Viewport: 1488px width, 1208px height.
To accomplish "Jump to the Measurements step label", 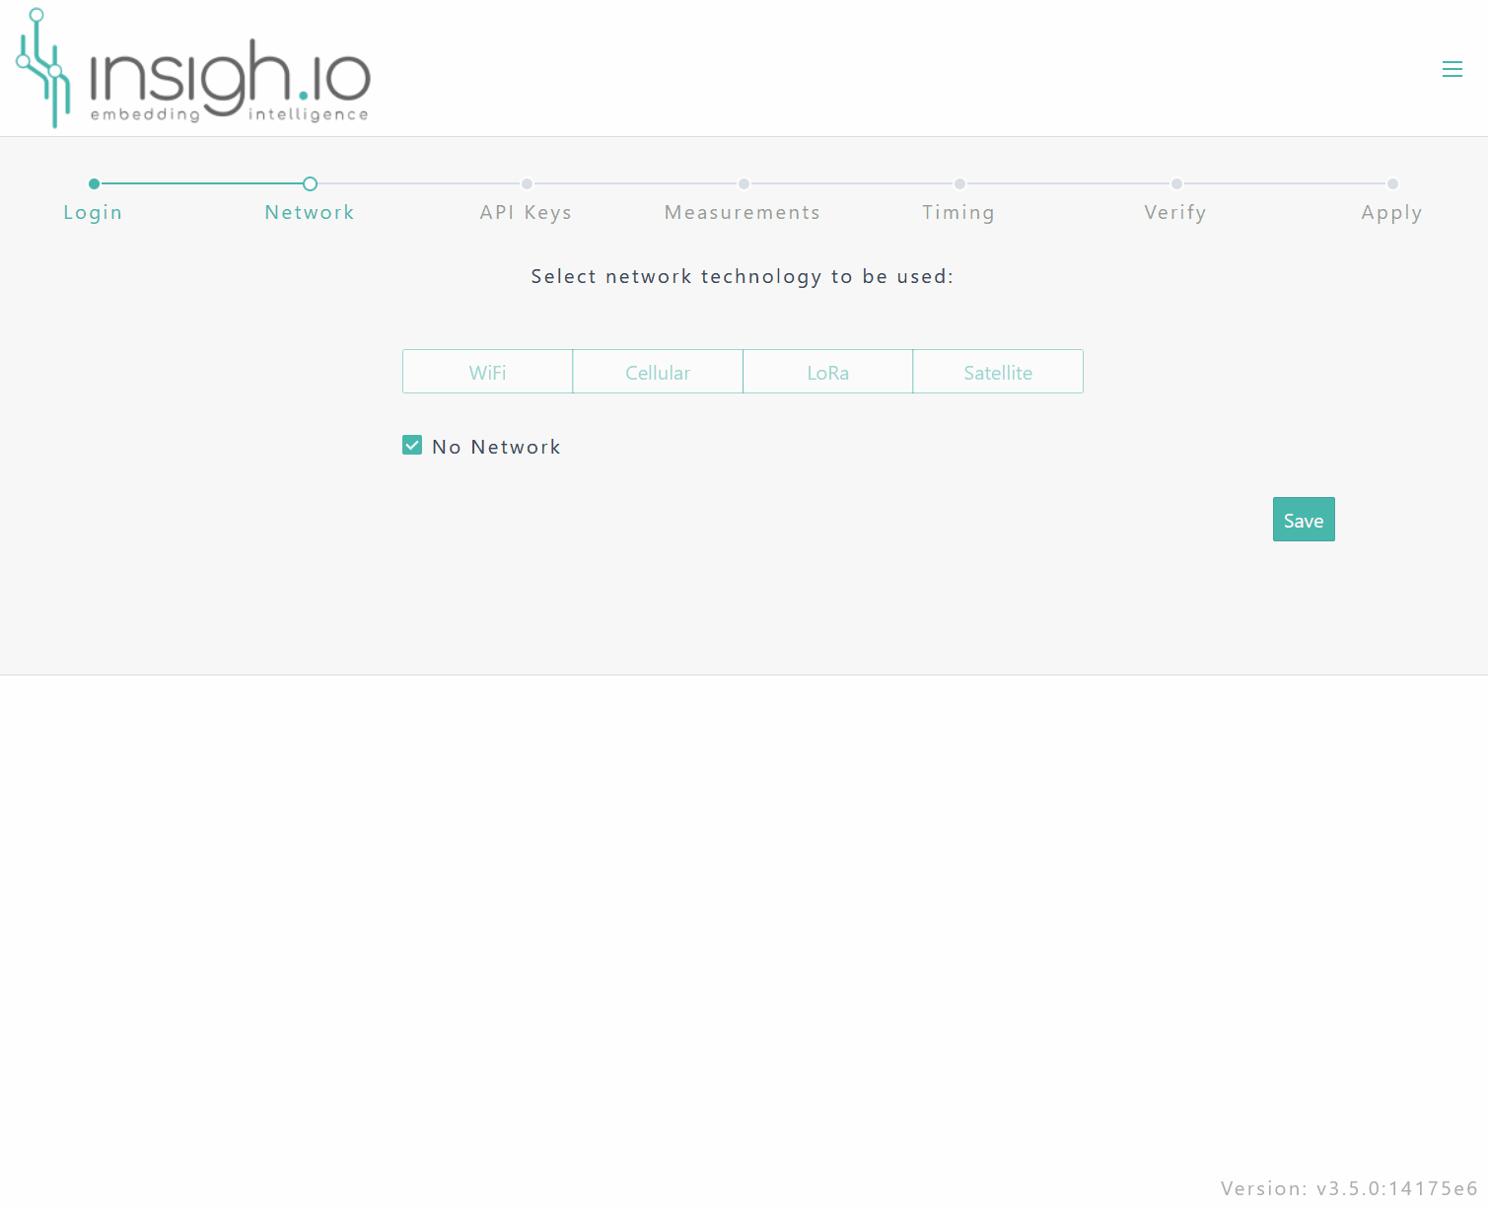I will pyautogui.click(x=743, y=212).
